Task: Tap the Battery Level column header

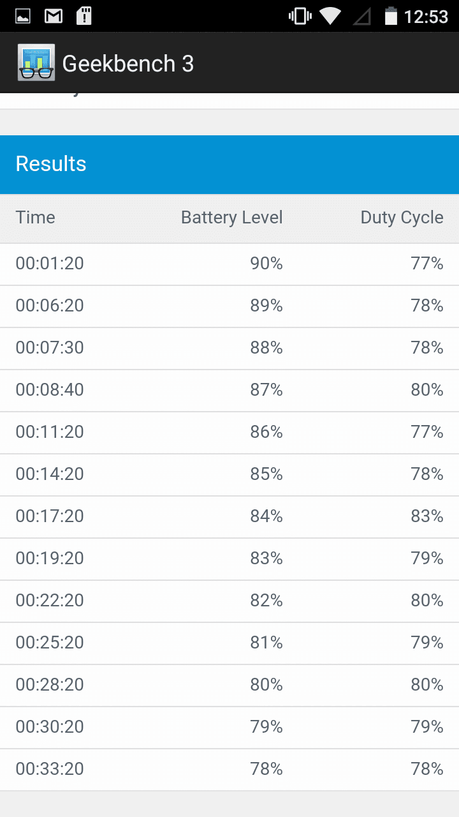Action: pyautogui.click(x=231, y=218)
